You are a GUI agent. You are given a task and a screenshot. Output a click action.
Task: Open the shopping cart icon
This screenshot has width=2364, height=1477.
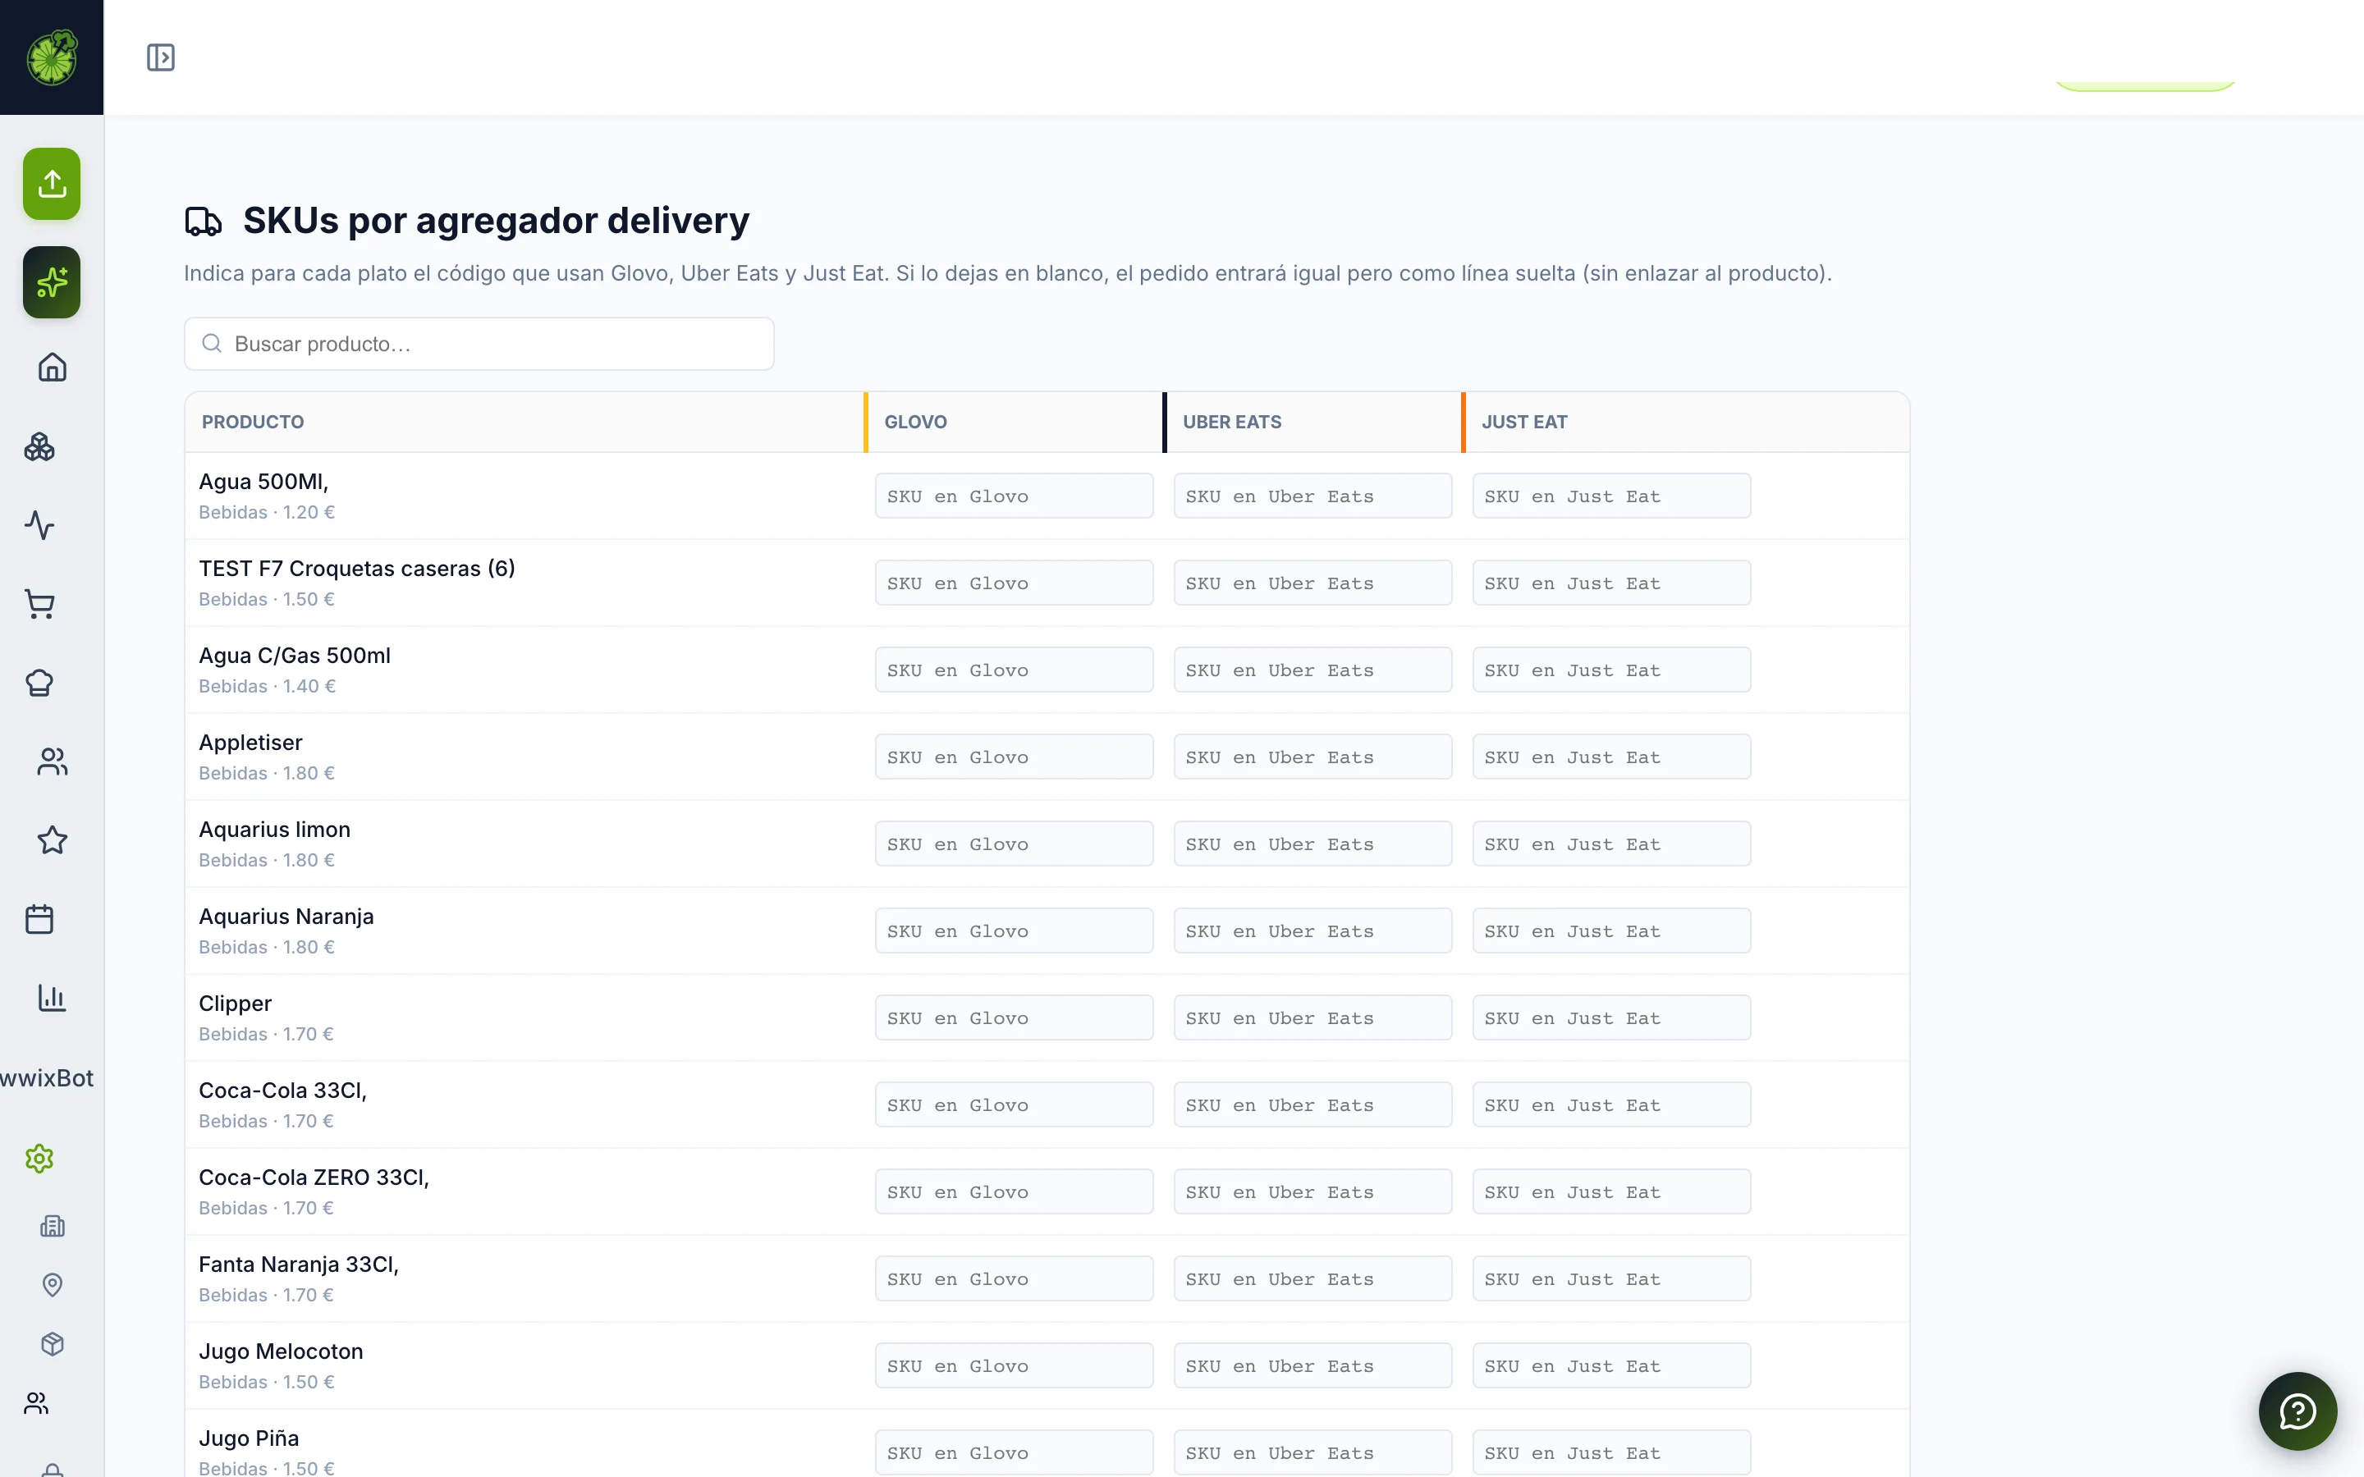coord(39,604)
